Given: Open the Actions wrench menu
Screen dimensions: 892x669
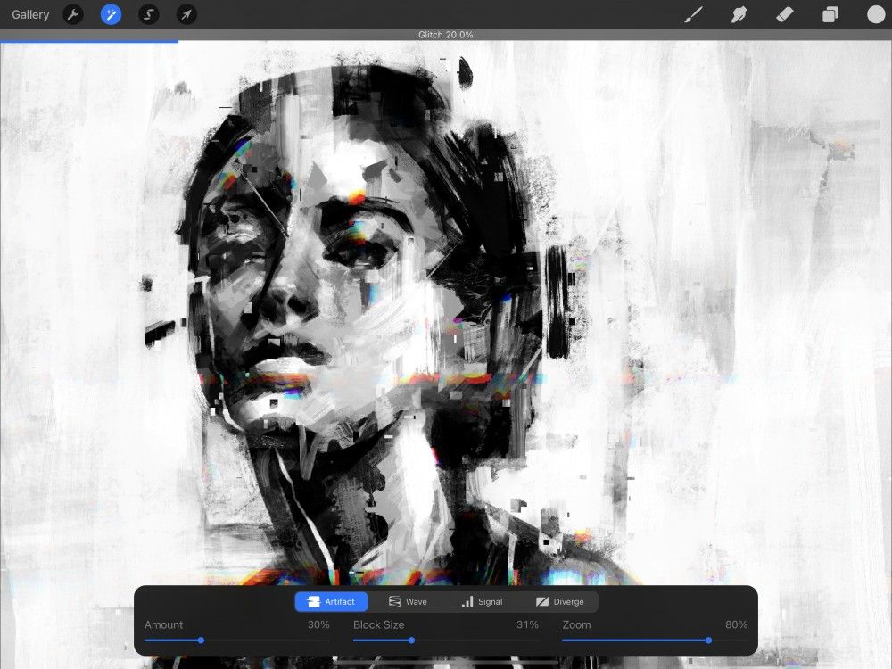Looking at the screenshot, I should point(73,14).
